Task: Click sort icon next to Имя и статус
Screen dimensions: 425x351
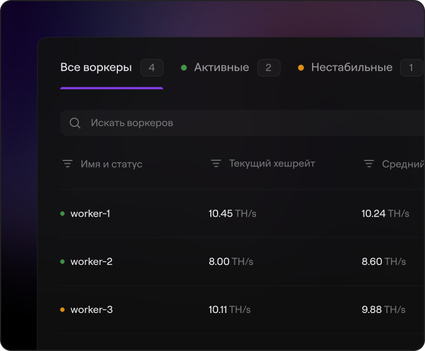Action: [68, 164]
